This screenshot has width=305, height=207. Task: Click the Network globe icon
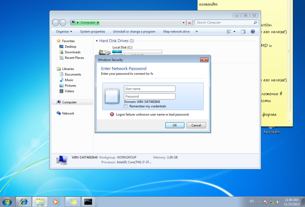coord(59,113)
